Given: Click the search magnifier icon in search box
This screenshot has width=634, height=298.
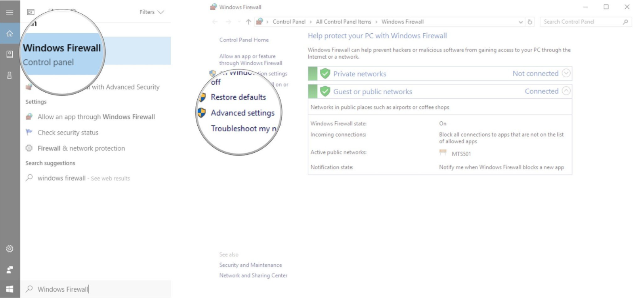Looking at the screenshot, I should (29, 289).
